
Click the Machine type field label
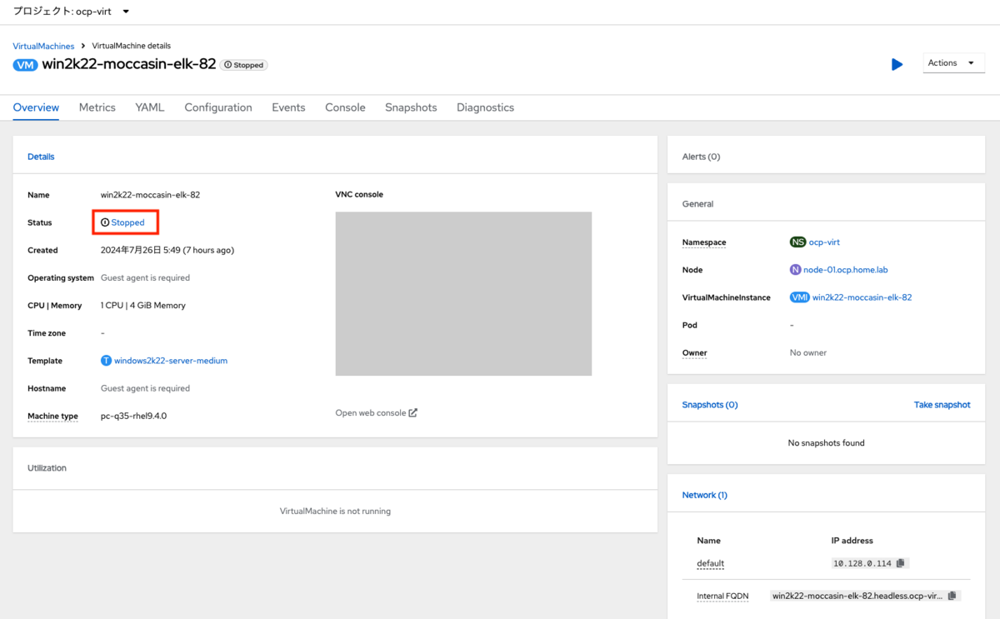click(x=52, y=416)
